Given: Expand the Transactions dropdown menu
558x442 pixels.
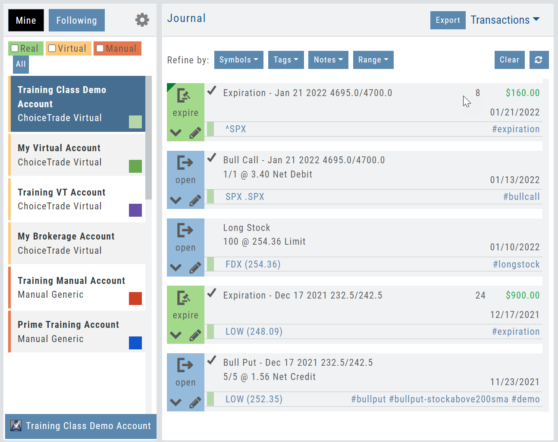Looking at the screenshot, I should tap(505, 20).
